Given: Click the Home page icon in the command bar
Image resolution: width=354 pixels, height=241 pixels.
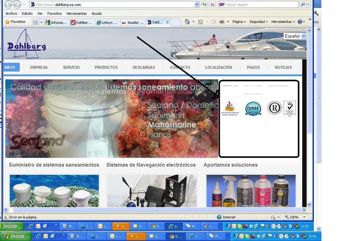Looking at the screenshot, I should coord(187,22).
